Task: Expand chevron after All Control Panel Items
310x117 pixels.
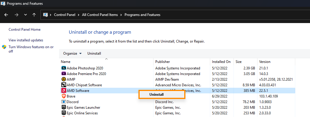Action: point(121,15)
